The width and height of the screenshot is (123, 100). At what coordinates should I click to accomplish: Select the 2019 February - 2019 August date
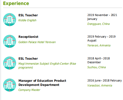pyautogui.click(x=101, y=38)
